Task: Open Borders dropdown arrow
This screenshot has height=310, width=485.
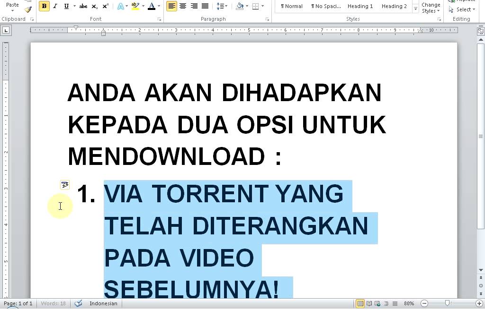Action: point(262,6)
